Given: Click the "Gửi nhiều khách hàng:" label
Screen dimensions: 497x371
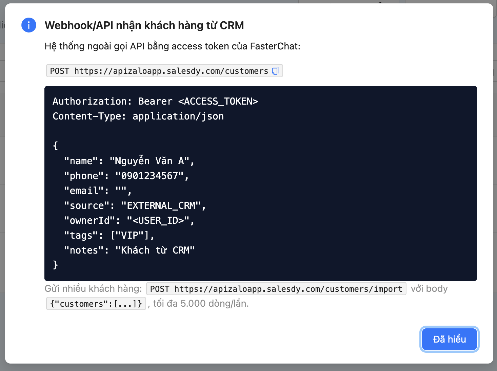Looking at the screenshot, I should coord(93,288).
